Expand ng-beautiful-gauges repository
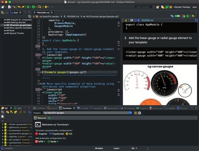Image resolution: width=199 pixels, height=151 pixels. pos(3,133)
